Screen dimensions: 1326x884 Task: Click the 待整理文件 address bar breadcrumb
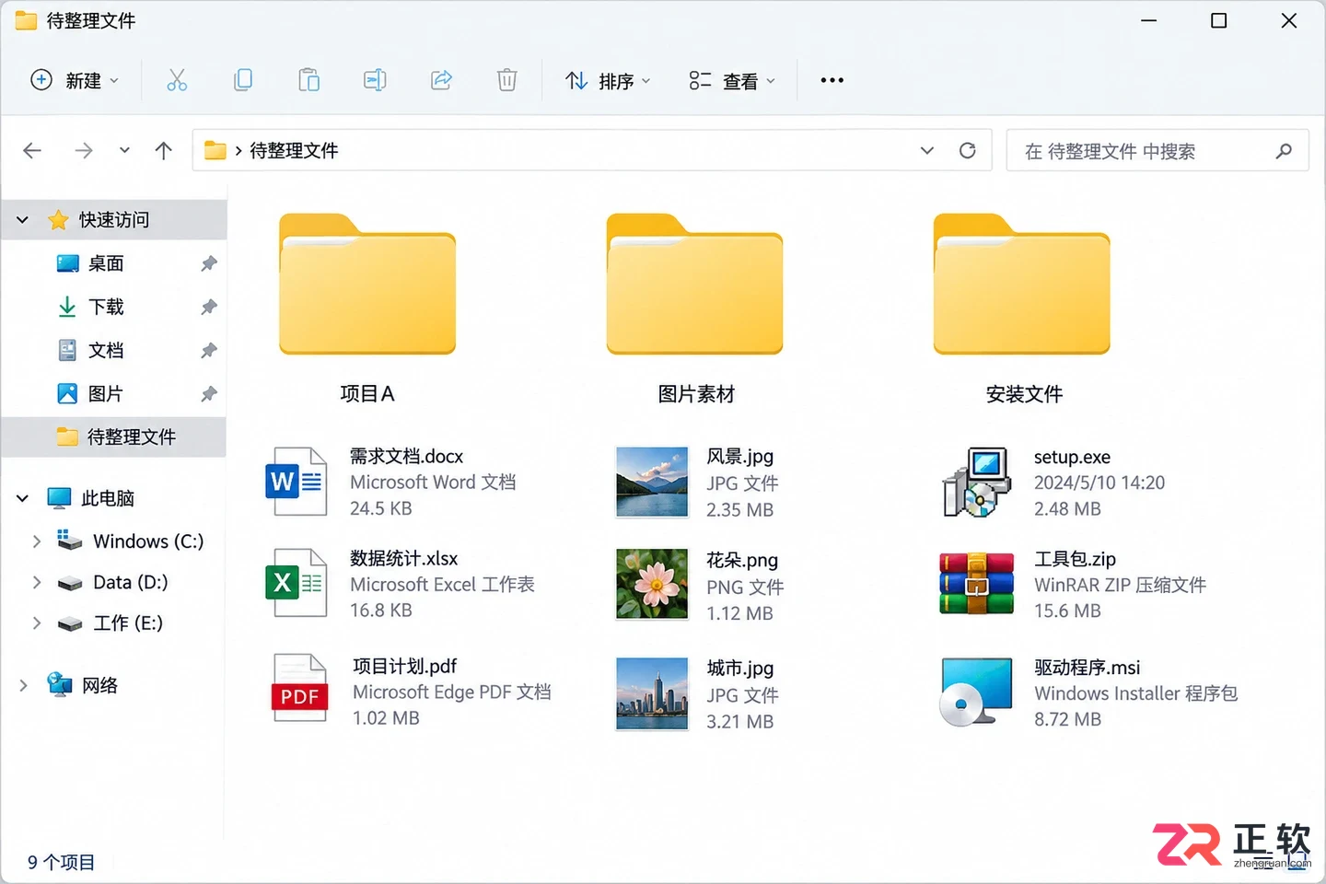pos(294,150)
